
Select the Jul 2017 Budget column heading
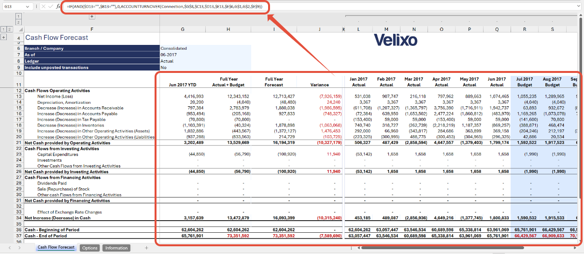point(525,82)
